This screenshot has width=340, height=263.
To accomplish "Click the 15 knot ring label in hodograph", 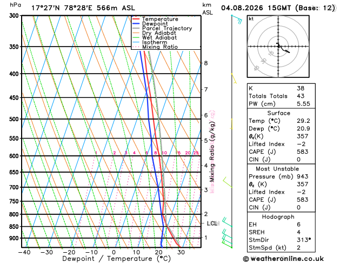I will pos(271,54).
